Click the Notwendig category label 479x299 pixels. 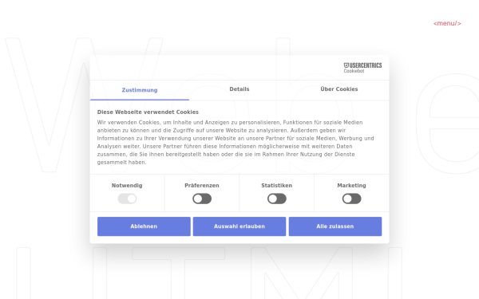pos(127,186)
